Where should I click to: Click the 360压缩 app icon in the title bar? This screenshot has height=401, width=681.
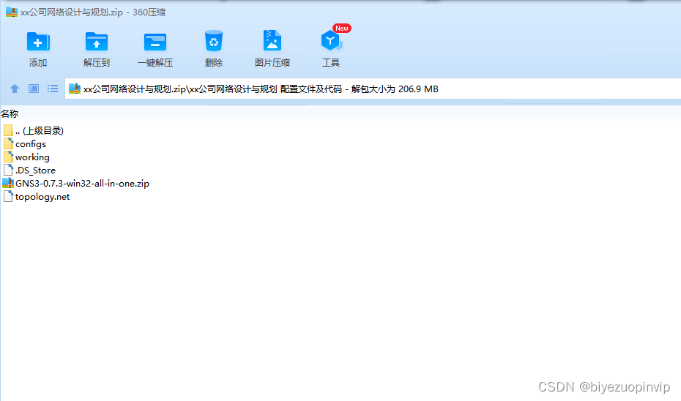[12, 12]
